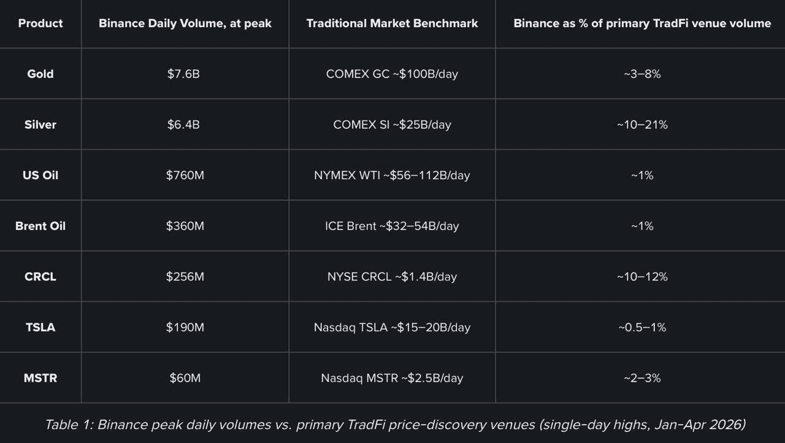Select the CRCL row label
This screenshot has height=443, width=785.
[40, 277]
